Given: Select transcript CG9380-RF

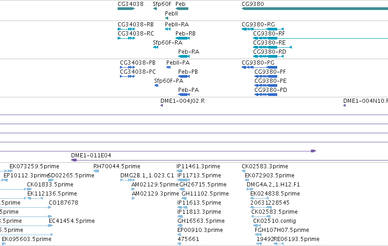Looking at the screenshot, I should [x=321, y=38].
